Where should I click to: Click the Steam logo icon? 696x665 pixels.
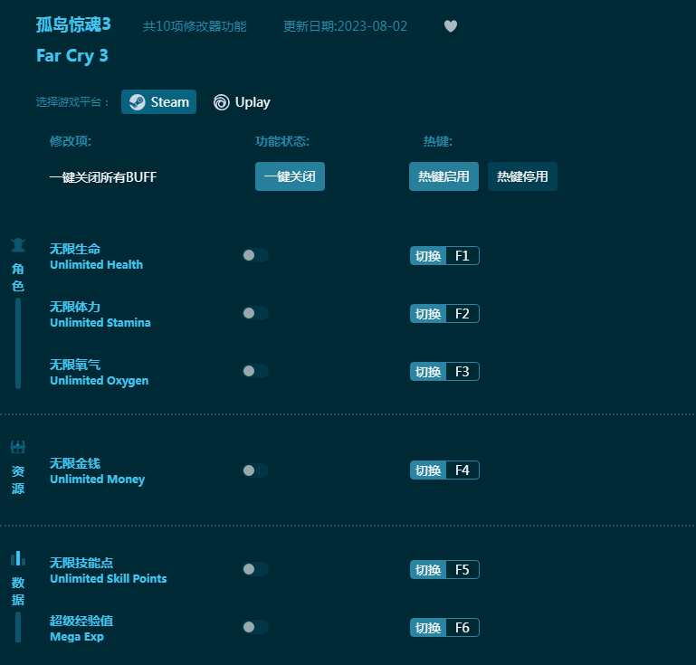(x=138, y=102)
